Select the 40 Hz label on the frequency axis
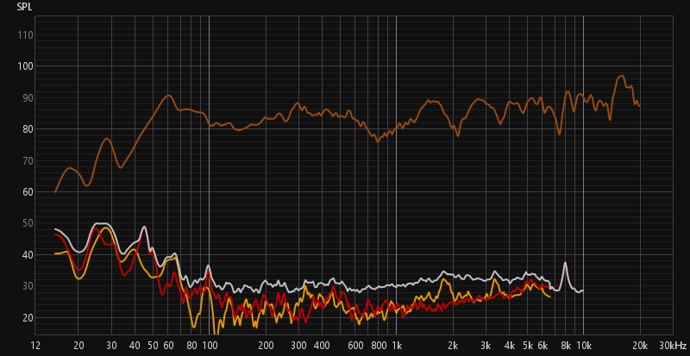690x356 pixels. [x=135, y=345]
